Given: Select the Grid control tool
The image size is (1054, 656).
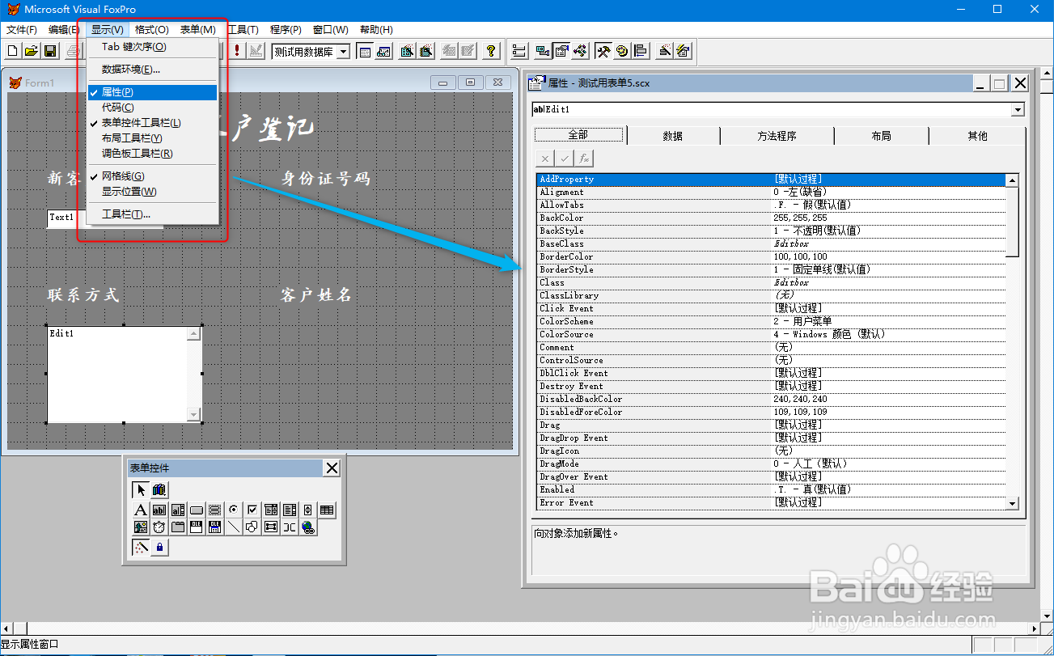Looking at the screenshot, I should pos(327,510).
